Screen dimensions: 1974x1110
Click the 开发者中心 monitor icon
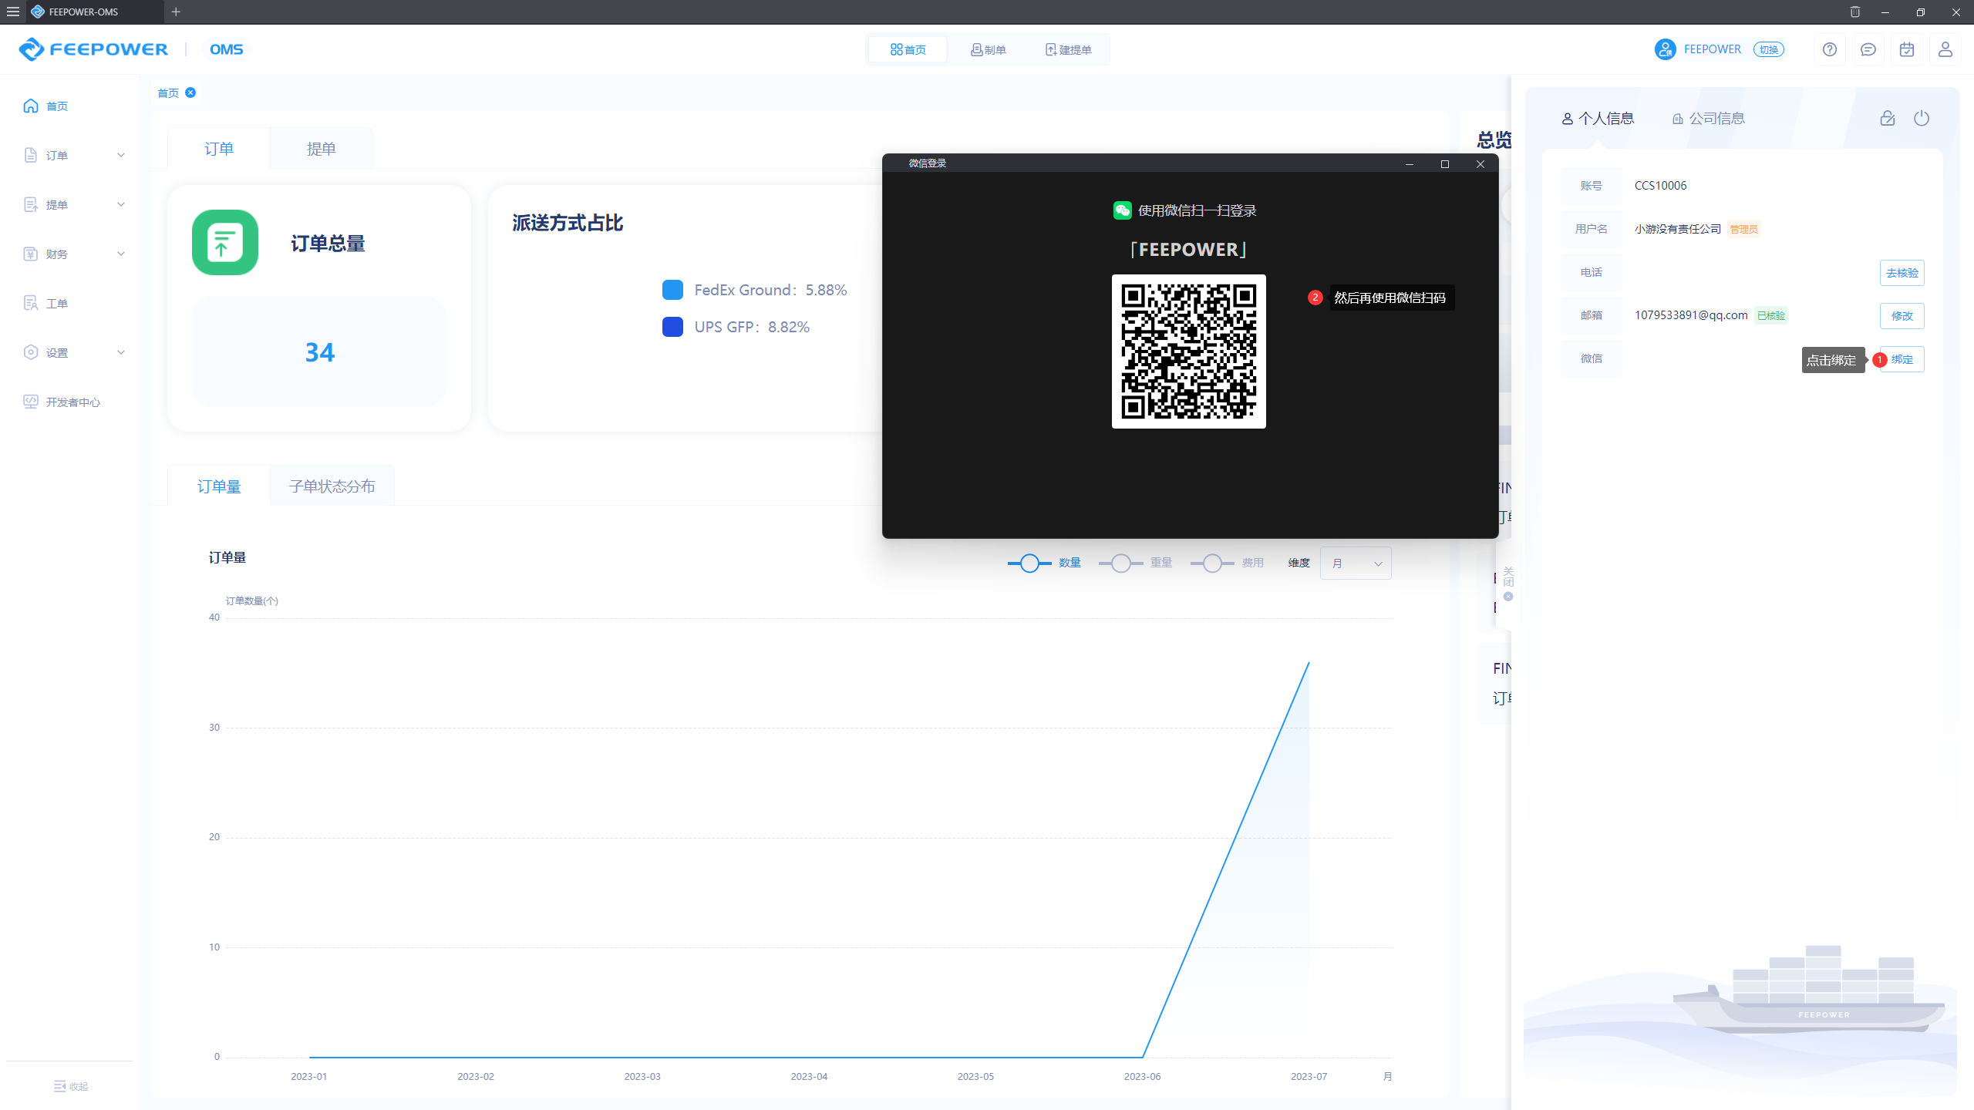[x=31, y=402]
